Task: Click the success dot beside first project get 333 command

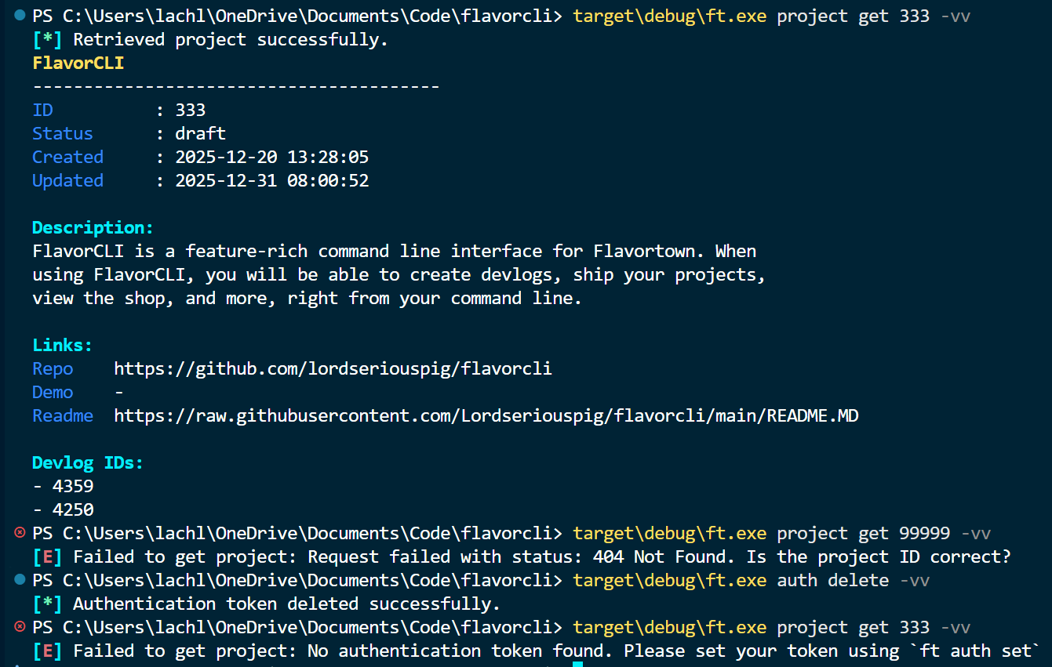Action: pos(20,16)
